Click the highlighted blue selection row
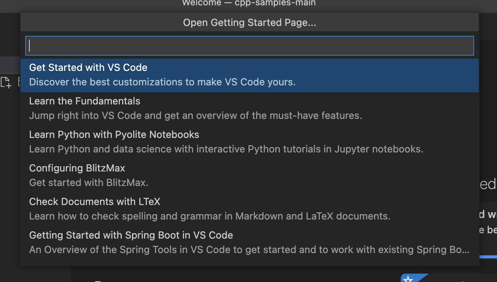The width and height of the screenshot is (497, 282). point(249,75)
